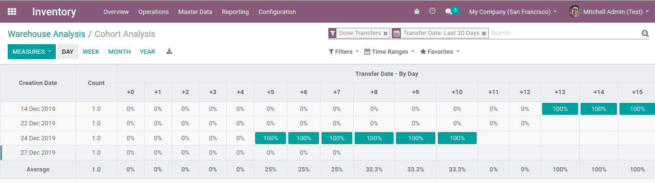Open the Configuration menu
This screenshot has width=655, height=183.
pyautogui.click(x=277, y=12)
